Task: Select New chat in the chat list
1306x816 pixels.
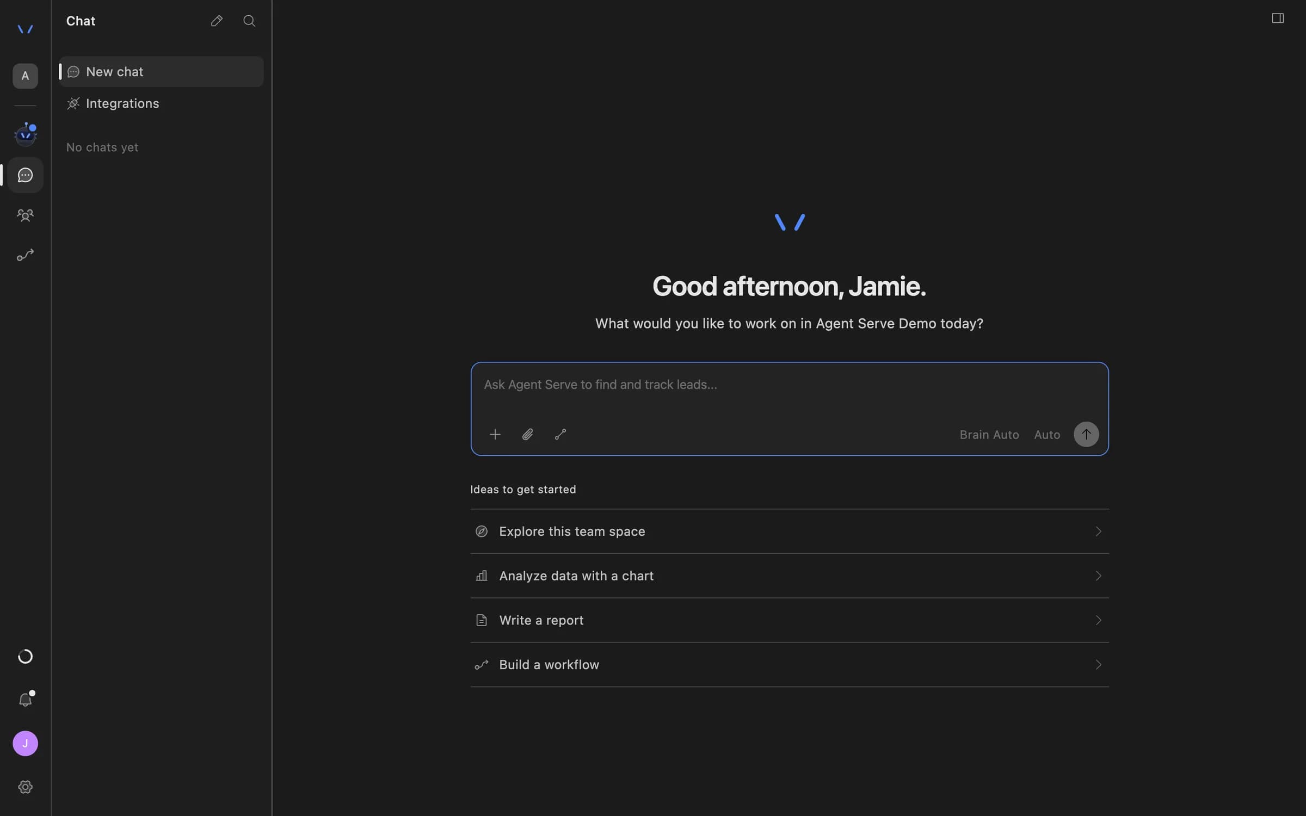Action: [x=161, y=72]
